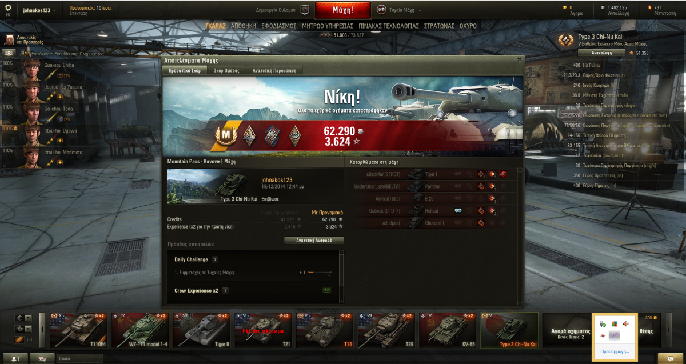Open the vehicle type filter dropdown
Screen dimensions: 686x364
[x=23, y=329]
